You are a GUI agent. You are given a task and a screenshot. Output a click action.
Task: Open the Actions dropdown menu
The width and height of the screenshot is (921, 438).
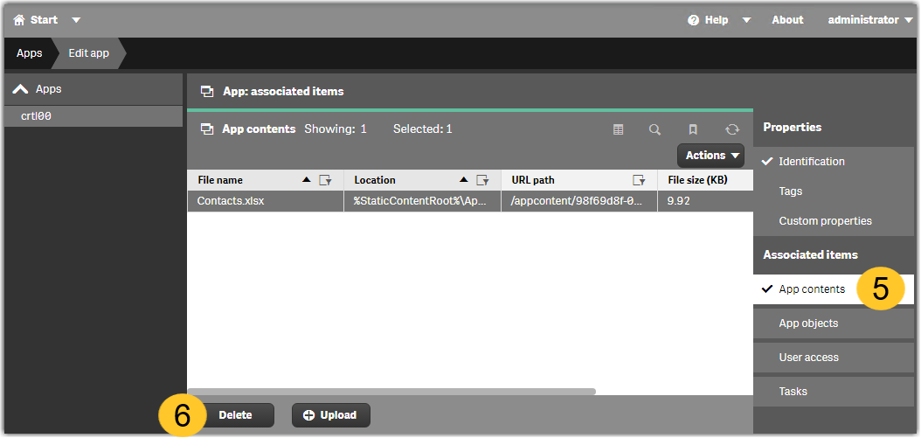tap(710, 156)
